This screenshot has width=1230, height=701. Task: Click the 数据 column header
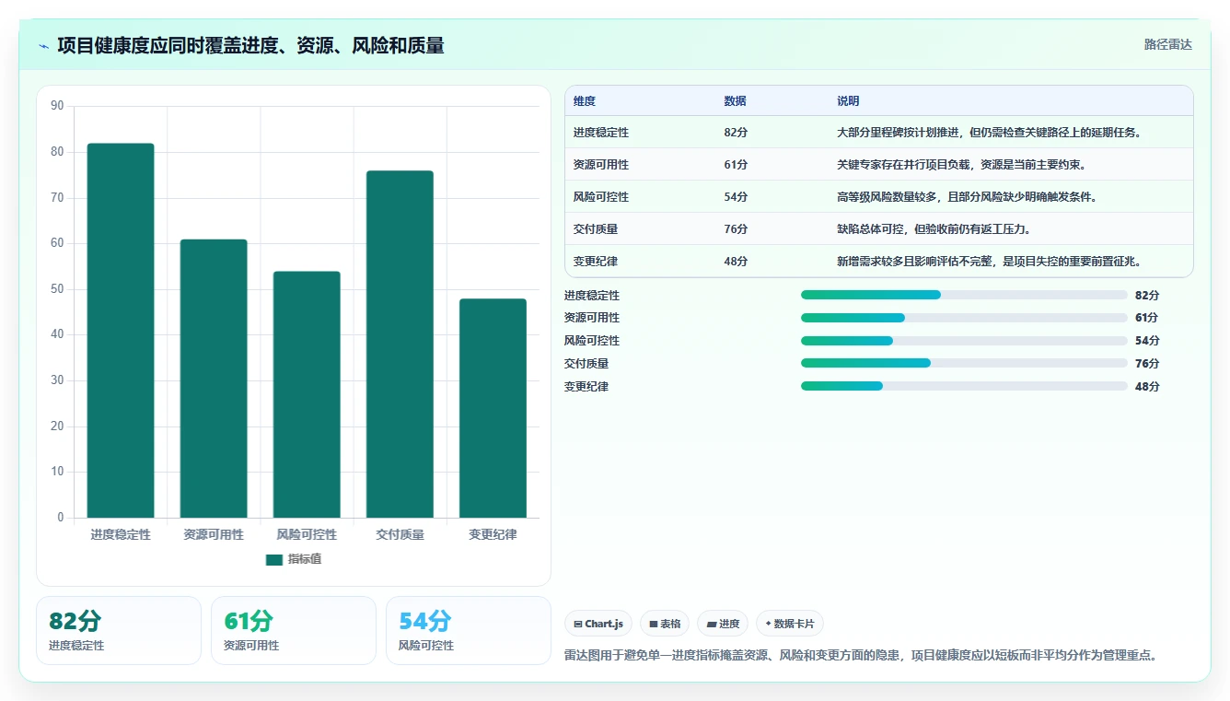736,101
